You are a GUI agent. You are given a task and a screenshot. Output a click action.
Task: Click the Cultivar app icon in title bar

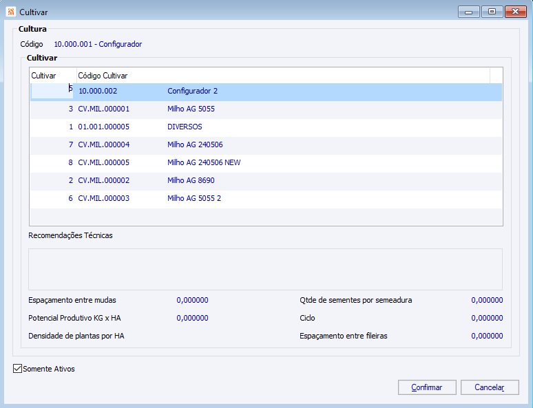tap(11, 12)
